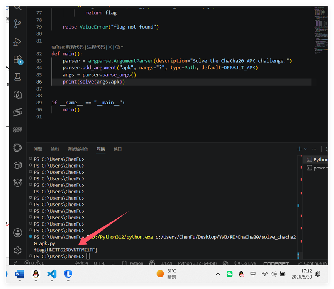
Task: Start Go Live server from status bar
Action: 245,263
